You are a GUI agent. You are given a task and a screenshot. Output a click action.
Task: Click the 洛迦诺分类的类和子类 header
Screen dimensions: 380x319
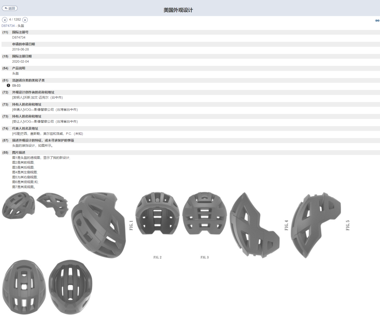tap(28, 80)
